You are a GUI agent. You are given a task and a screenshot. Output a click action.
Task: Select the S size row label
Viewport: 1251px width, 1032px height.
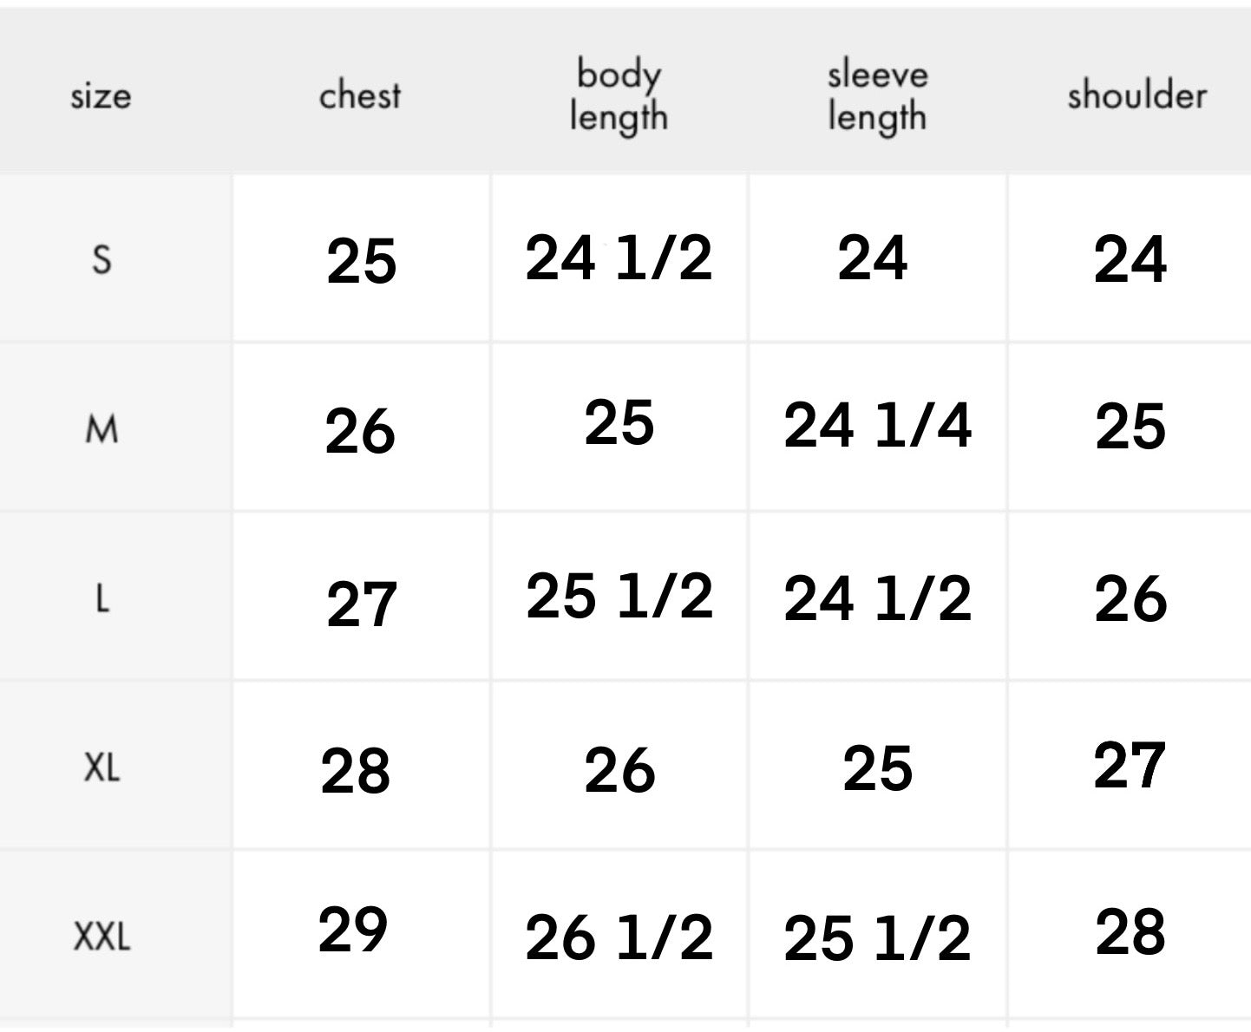(x=102, y=258)
